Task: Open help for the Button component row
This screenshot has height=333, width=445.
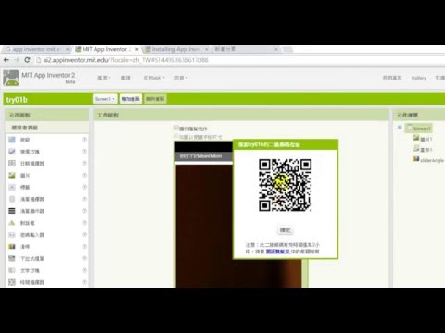Action: (84, 140)
